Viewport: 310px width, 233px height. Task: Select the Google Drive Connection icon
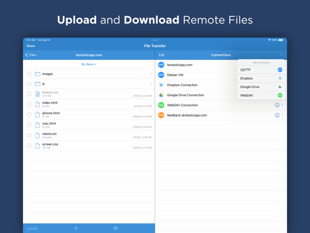pos(161,95)
